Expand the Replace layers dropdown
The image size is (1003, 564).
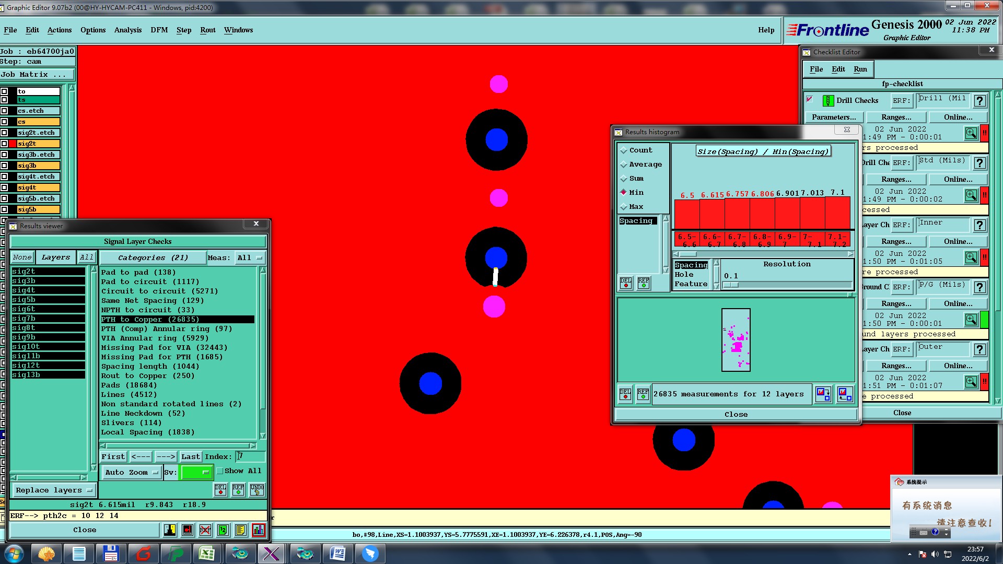click(53, 490)
